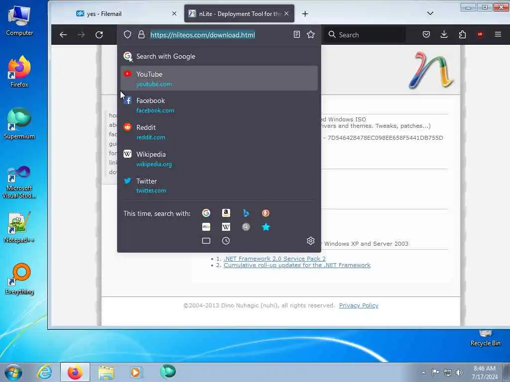Search bookmarks with blue star icon
Image resolution: width=510 pixels, height=382 pixels.
[x=266, y=227]
